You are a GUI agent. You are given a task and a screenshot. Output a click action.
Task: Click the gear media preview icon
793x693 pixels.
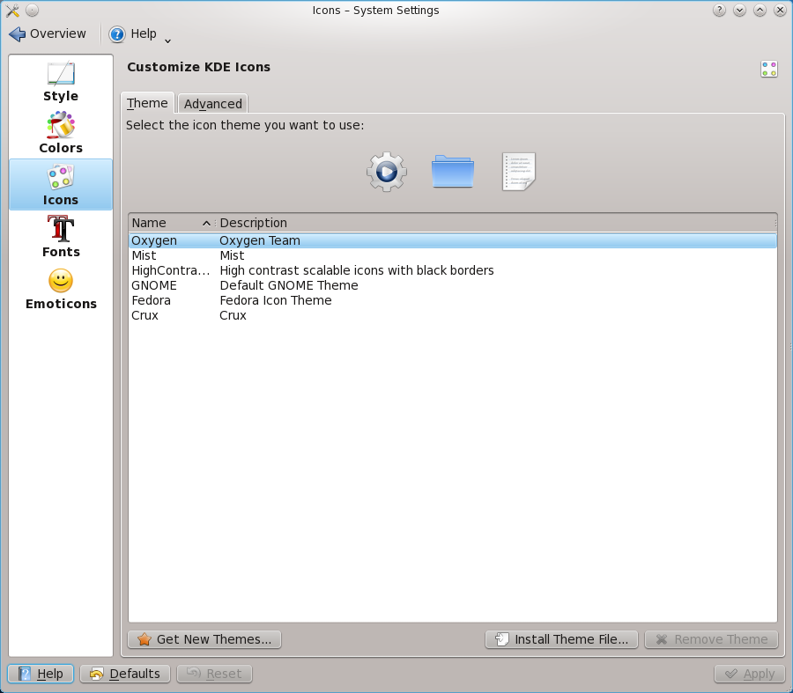coord(386,172)
